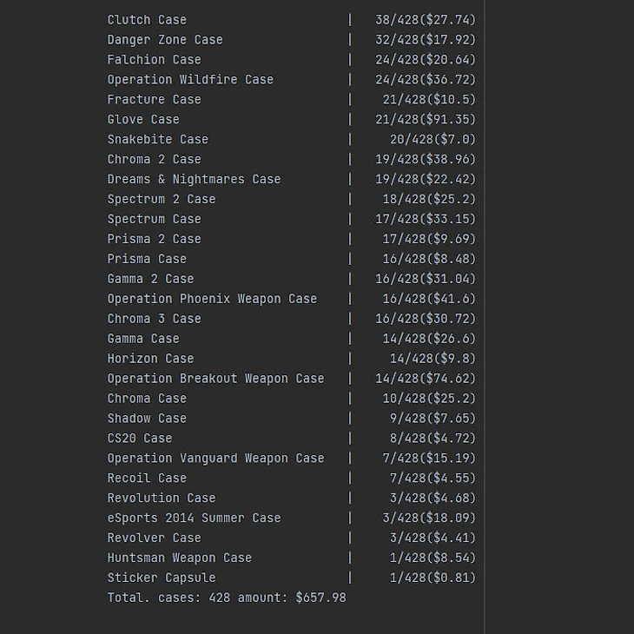Image resolution: width=634 pixels, height=634 pixels.
Task: Select the Danger Zone Case text
Action: 165,40
